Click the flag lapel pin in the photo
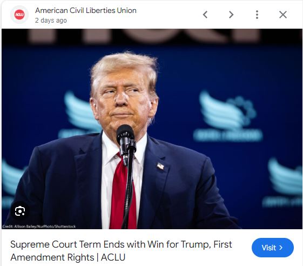Screen dimensions: 303x266 point(160,166)
